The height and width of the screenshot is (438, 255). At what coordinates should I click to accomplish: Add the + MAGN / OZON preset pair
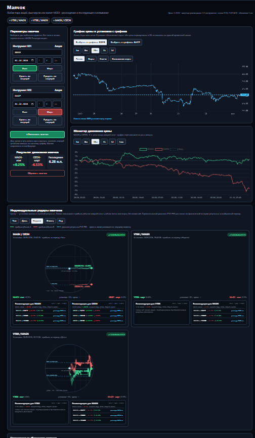63,20
